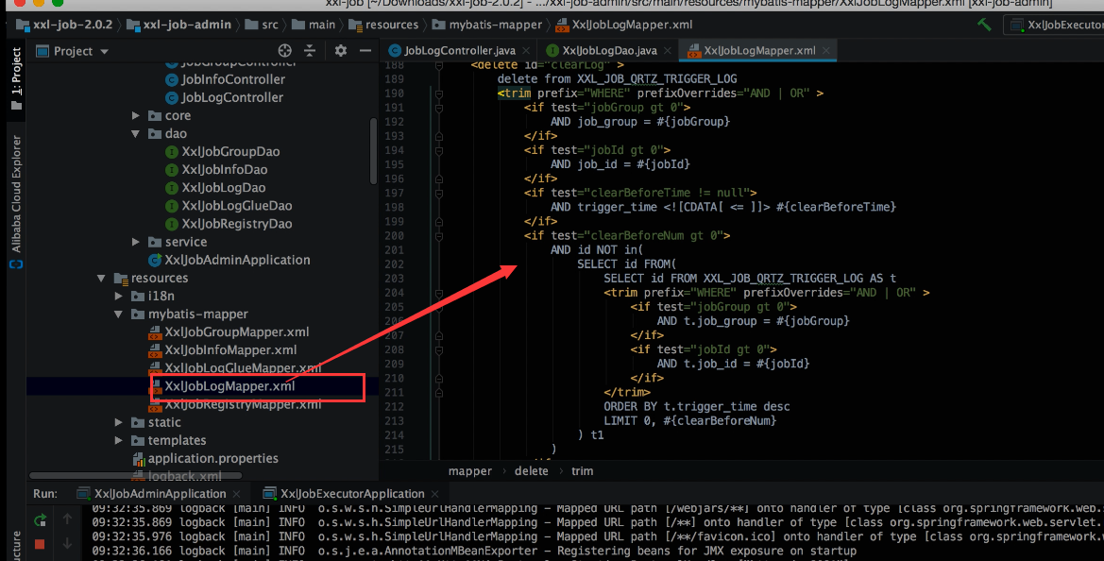Open the Alibaba Cloud Explorer side tab
Viewport: 1104px width, 561px height.
click(x=16, y=201)
